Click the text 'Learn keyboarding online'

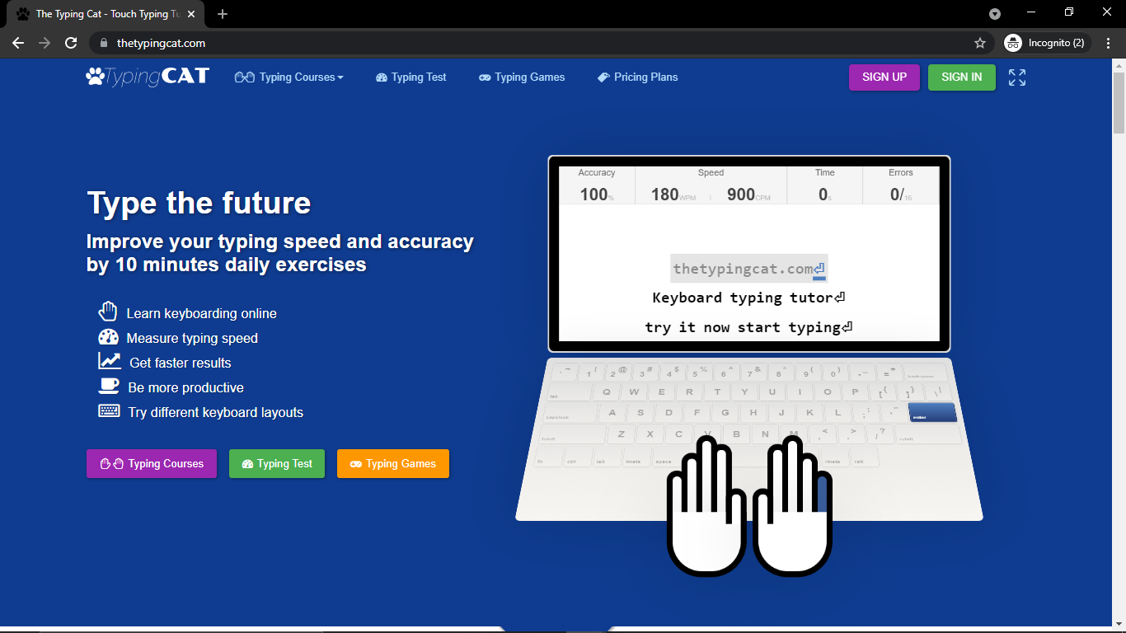[202, 313]
